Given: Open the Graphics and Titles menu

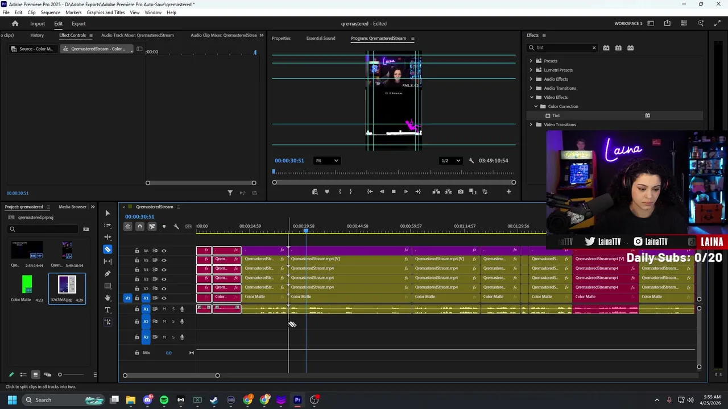Looking at the screenshot, I should pos(106,12).
